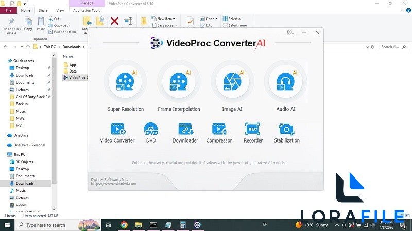Expand the Open dropdown in ribbon
This screenshot has width=412, height=231.
(209, 19)
